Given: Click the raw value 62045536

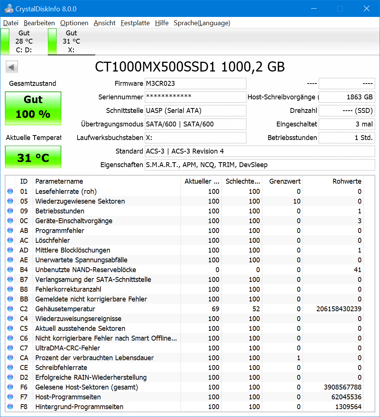Looking at the screenshot, I should click(x=346, y=397).
